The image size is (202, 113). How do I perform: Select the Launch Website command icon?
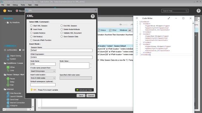[8, 96]
